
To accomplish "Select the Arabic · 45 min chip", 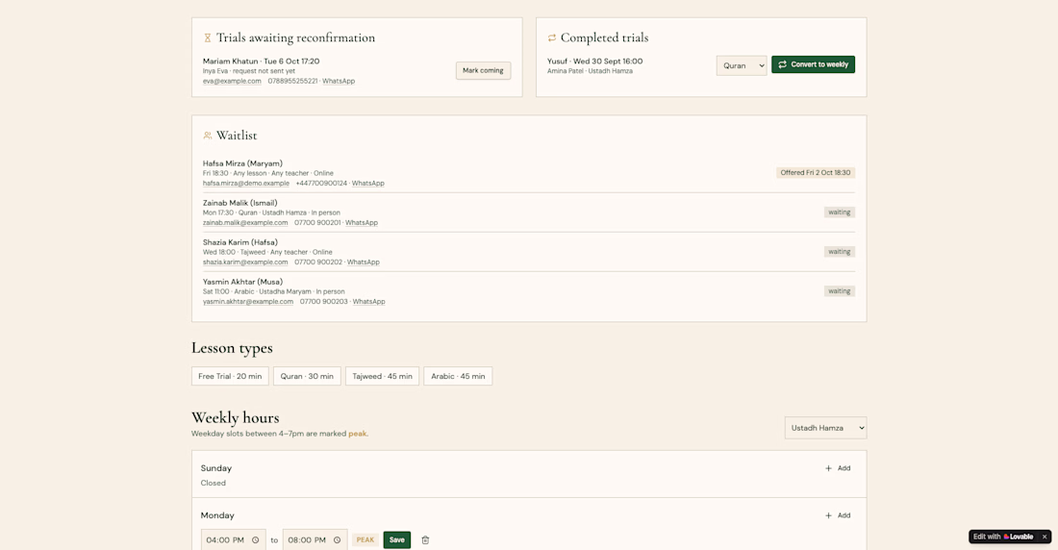I will tap(458, 376).
